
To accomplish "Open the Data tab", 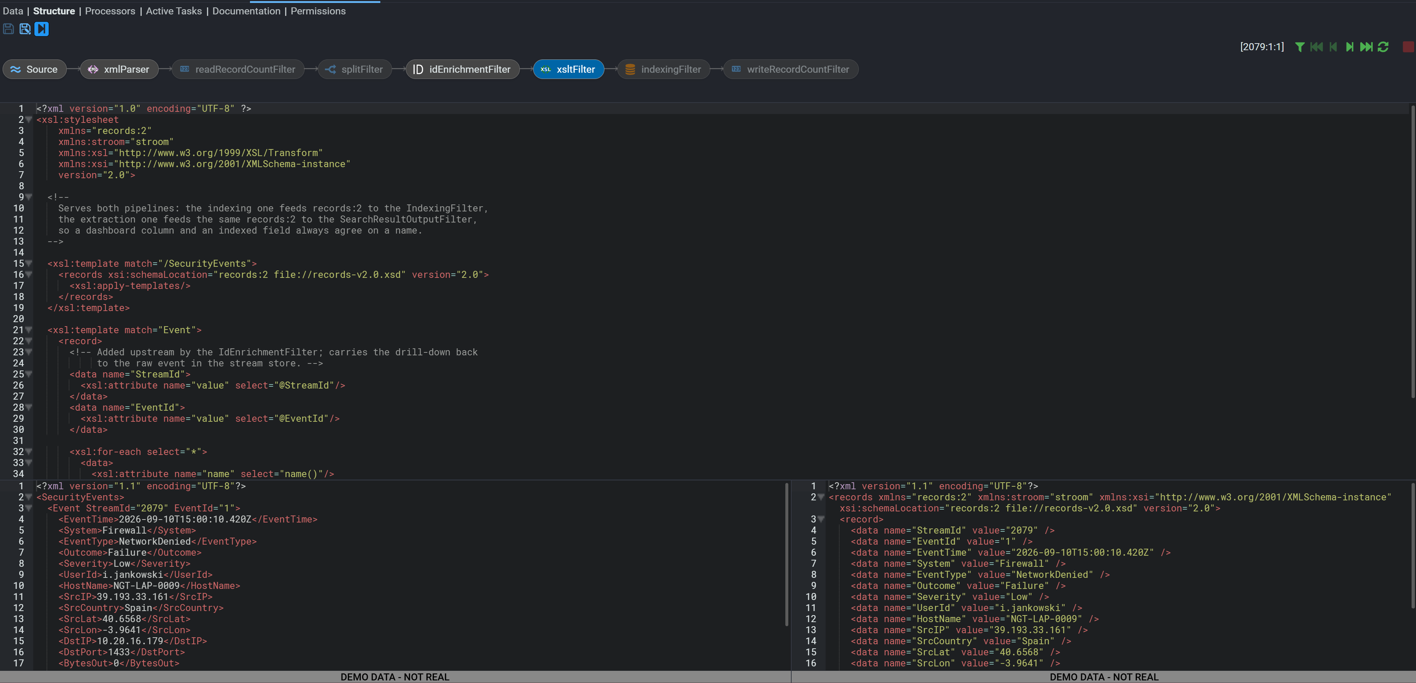I will [13, 11].
